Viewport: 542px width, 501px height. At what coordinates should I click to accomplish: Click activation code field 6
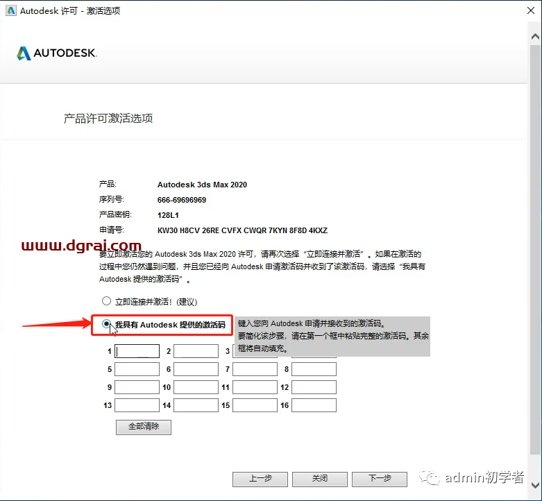click(x=196, y=369)
